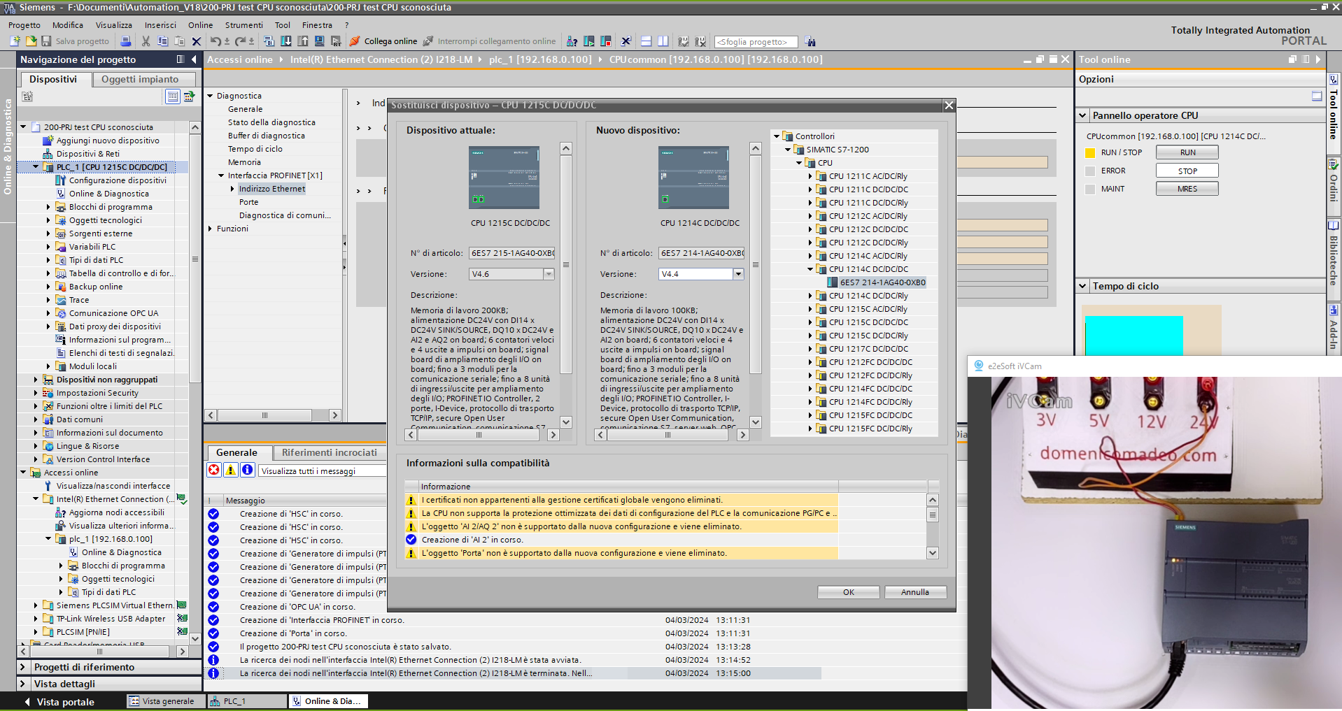The height and width of the screenshot is (711, 1342).
Task: Split editor area vertically
Action: [663, 41]
